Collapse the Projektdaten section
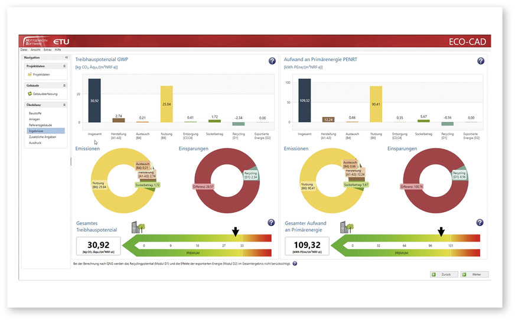The height and width of the screenshot is (320, 515). 64,67
